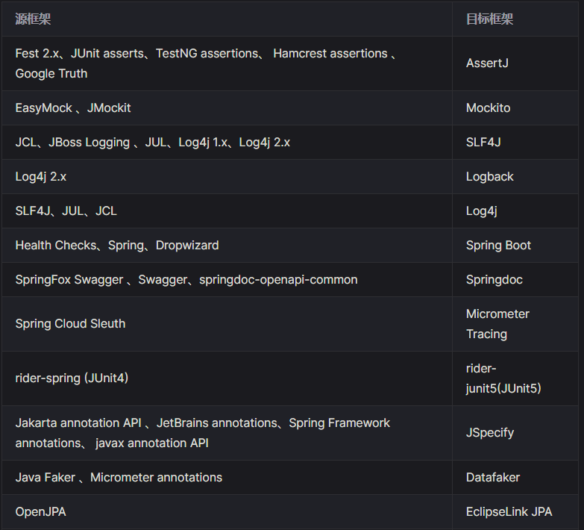Click the 源框架 column header
The height and width of the screenshot is (530, 584).
[227, 19]
